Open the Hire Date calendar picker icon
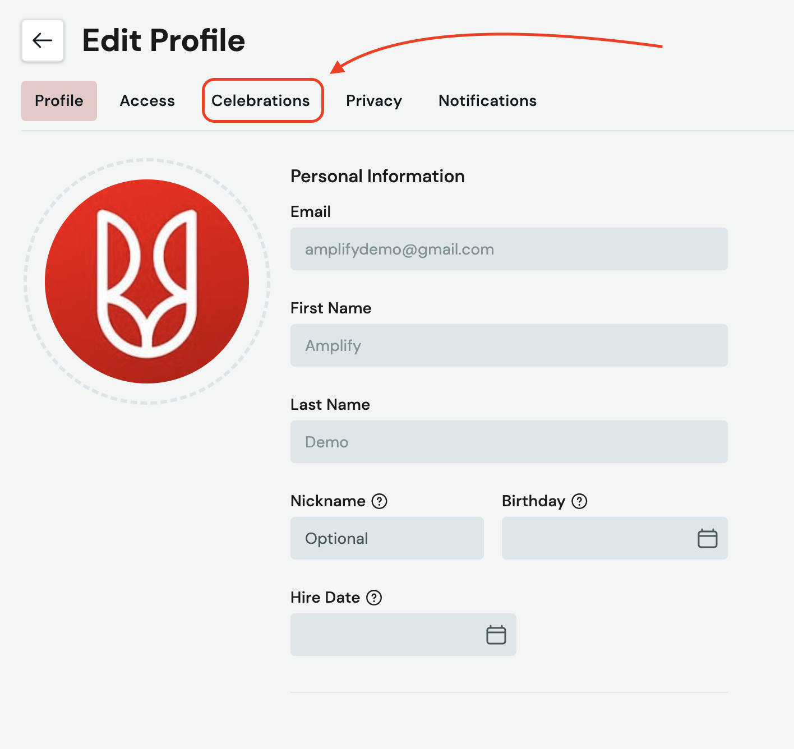The width and height of the screenshot is (794, 749). (x=496, y=635)
